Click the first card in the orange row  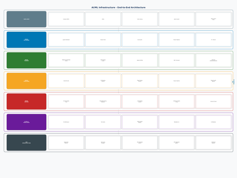[x=66, y=81]
